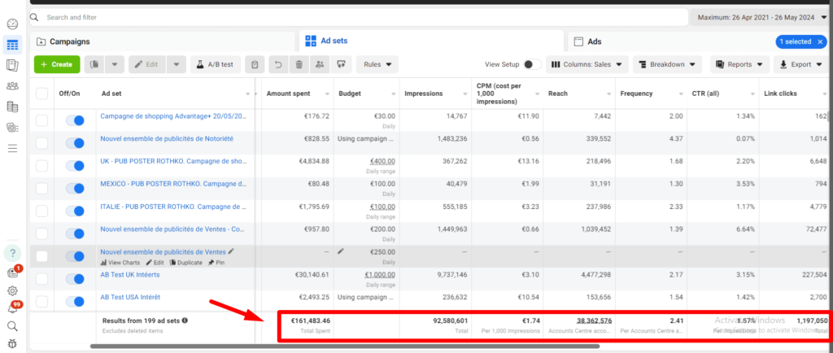Click the sidebar search magnifier icon
833x353 pixels.
point(12,326)
